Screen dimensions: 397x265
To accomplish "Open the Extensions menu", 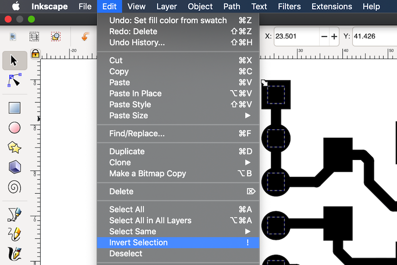I will pyautogui.click(x=331, y=6).
